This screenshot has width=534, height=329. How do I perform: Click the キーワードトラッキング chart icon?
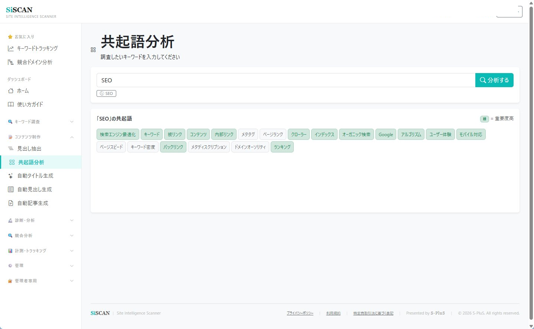pos(11,49)
